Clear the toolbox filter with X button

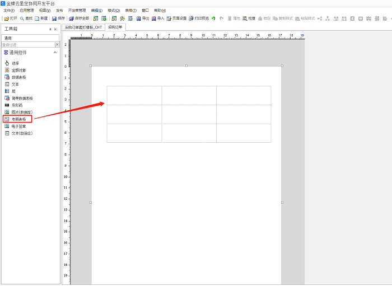[56, 45]
